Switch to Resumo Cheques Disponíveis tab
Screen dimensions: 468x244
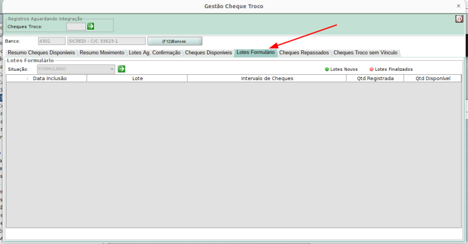tap(41, 53)
